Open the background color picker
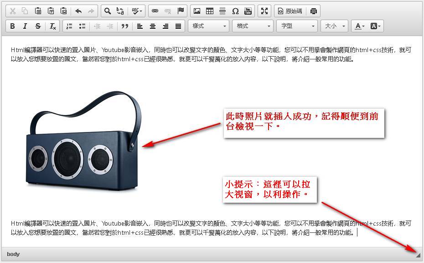This screenshot has height=263, width=424. [375, 26]
